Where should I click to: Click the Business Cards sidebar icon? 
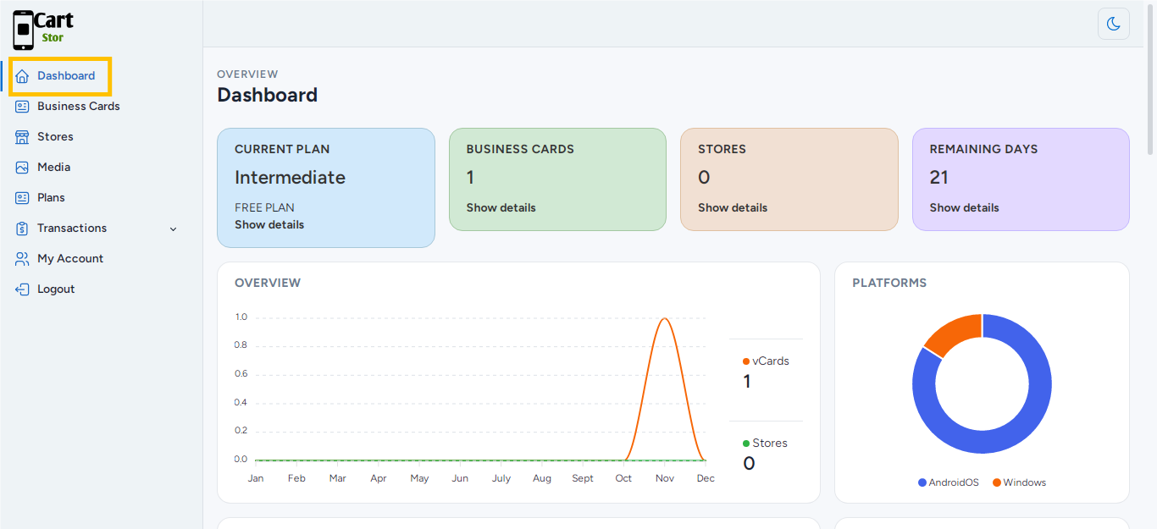click(x=22, y=107)
